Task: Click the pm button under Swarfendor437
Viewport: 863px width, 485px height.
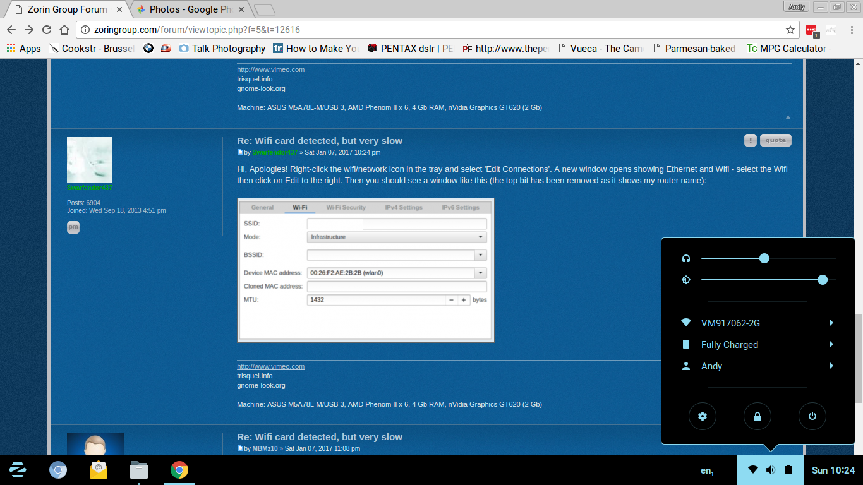Action: [73, 227]
